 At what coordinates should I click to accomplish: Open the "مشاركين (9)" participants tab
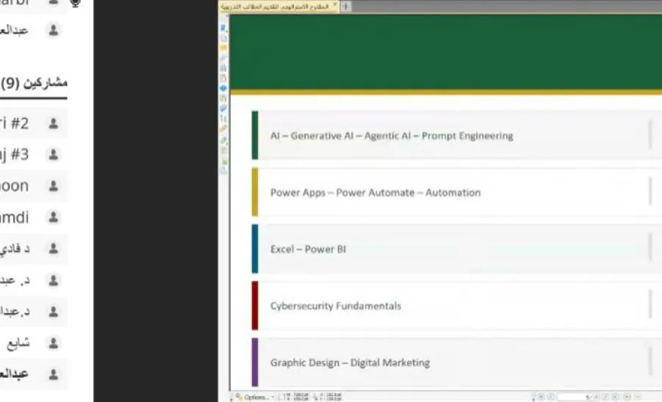[x=34, y=83]
